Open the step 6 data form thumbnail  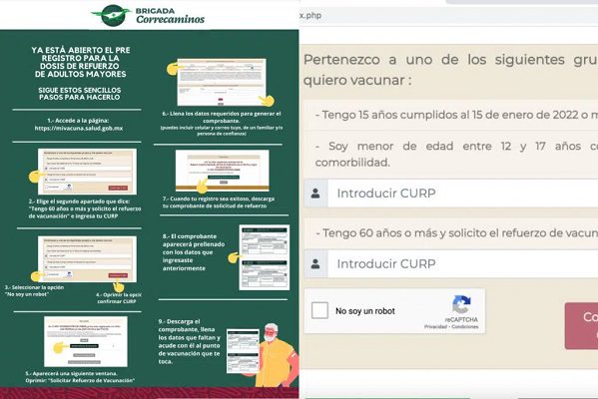click(222, 82)
